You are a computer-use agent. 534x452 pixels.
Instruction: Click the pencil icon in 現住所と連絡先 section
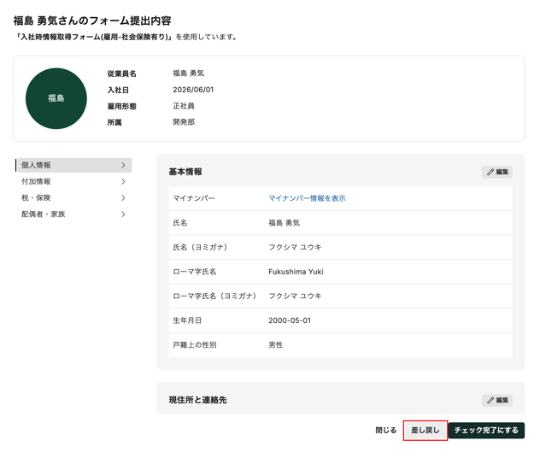(490, 400)
